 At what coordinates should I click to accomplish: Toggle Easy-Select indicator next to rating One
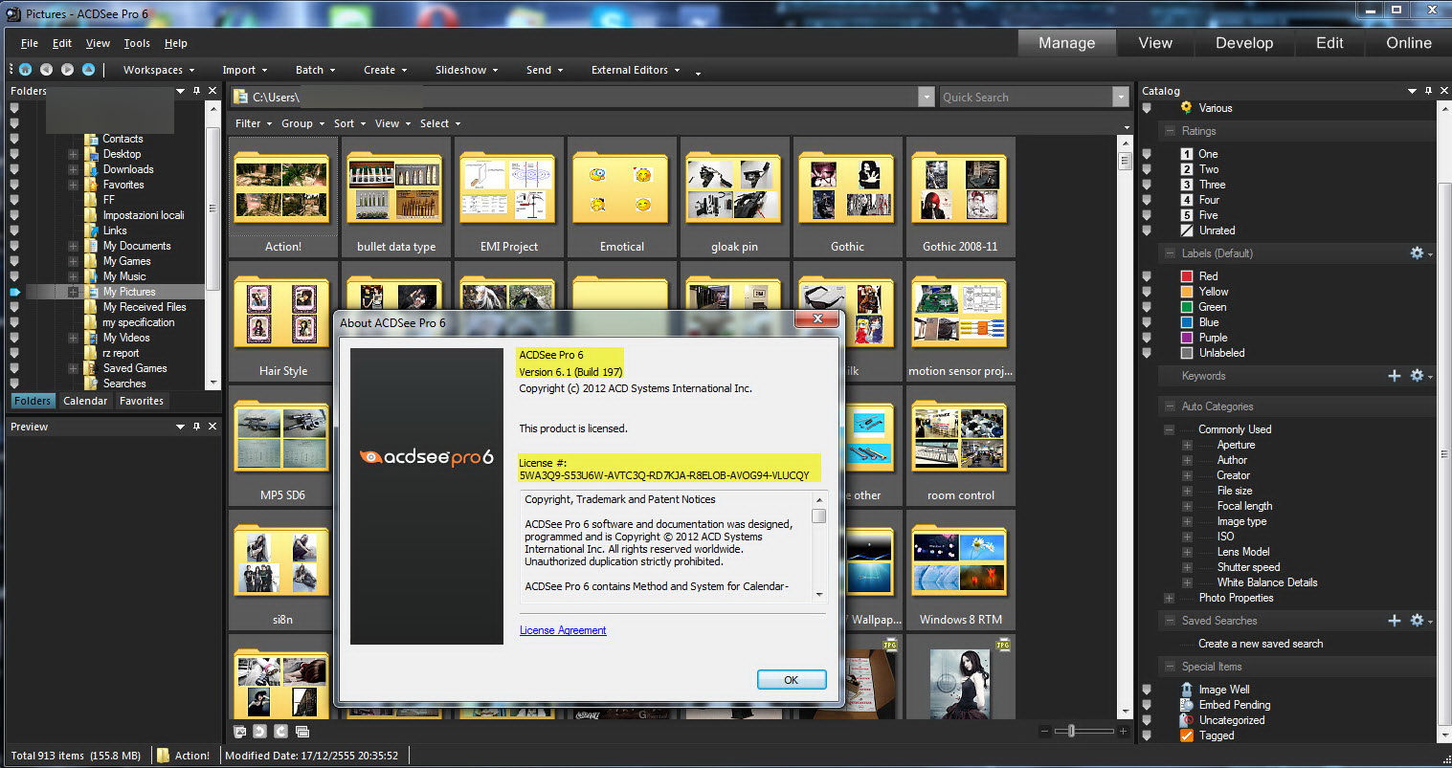(x=1147, y=154)
